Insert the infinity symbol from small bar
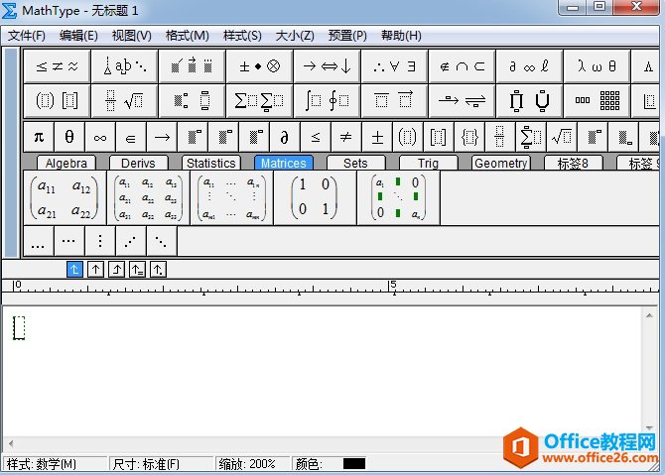665x475 pixels. click(100, 137)
